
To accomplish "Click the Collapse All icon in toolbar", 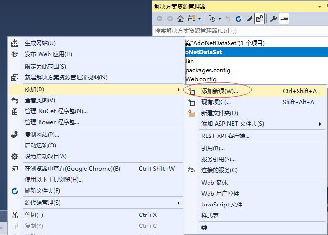I will point(249,19).
